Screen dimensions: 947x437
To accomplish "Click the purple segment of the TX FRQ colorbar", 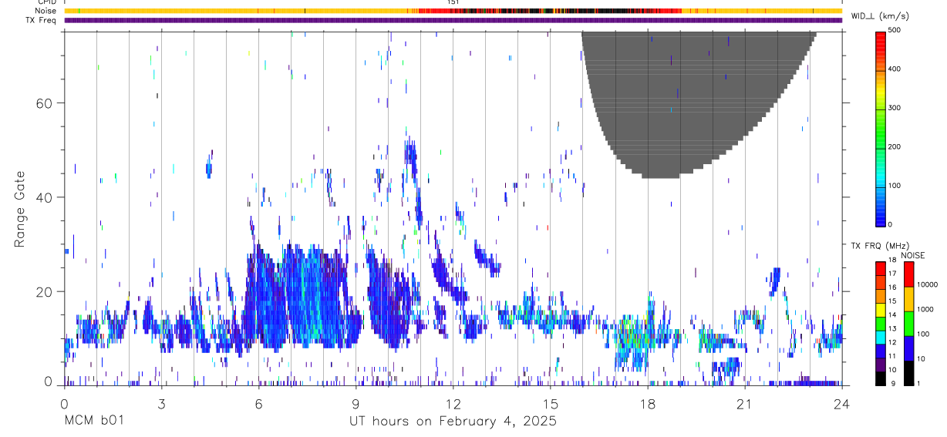I will tap(880, 364).
